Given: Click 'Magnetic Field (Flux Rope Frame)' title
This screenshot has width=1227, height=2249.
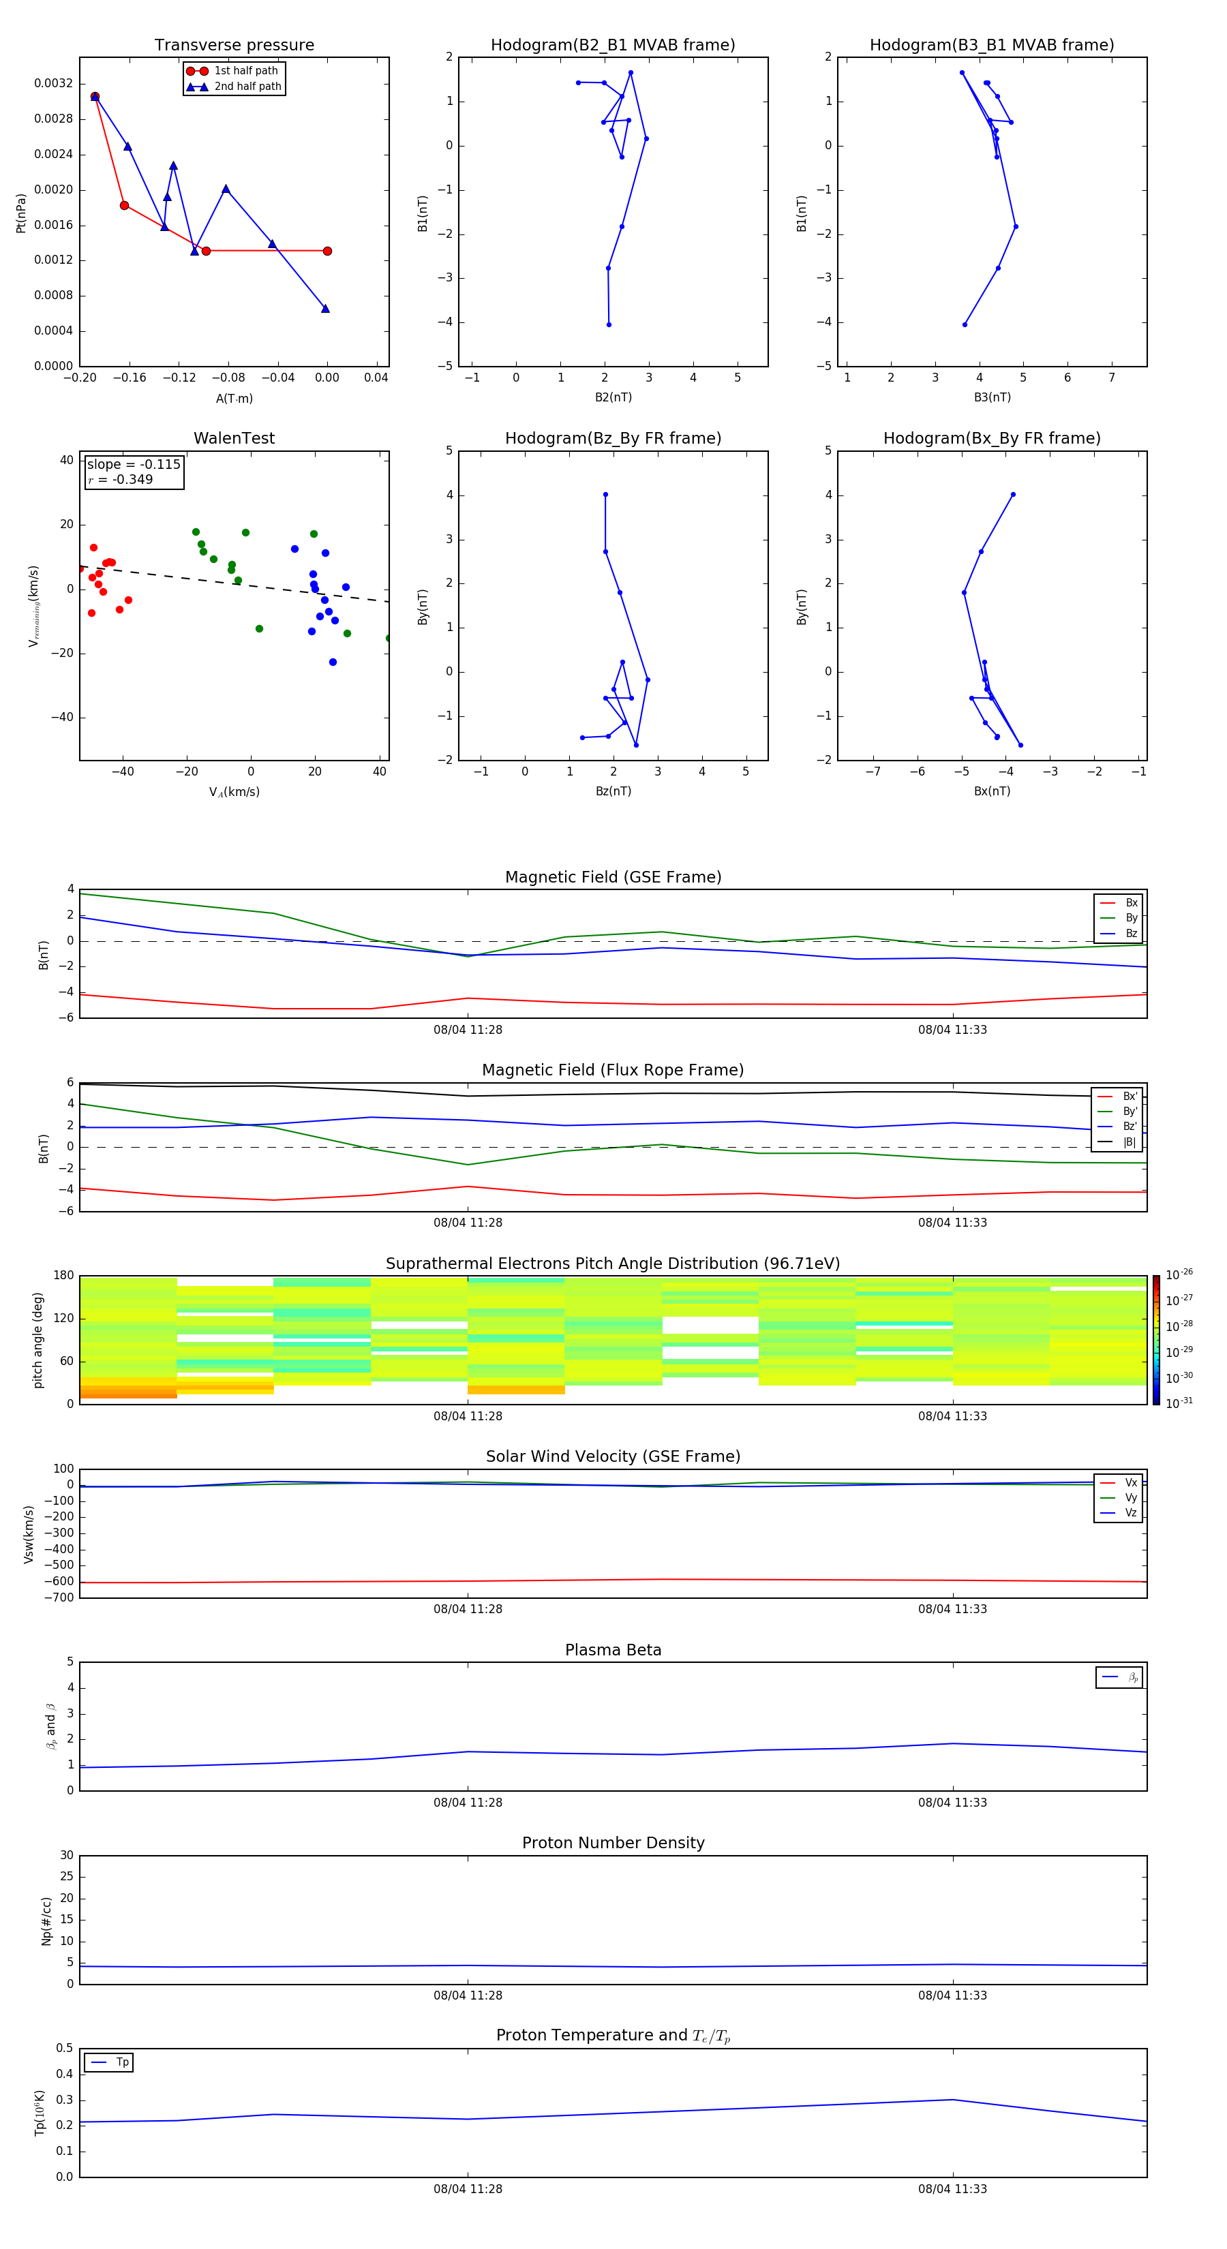Looking at the screenshot, I should 613,1071.
